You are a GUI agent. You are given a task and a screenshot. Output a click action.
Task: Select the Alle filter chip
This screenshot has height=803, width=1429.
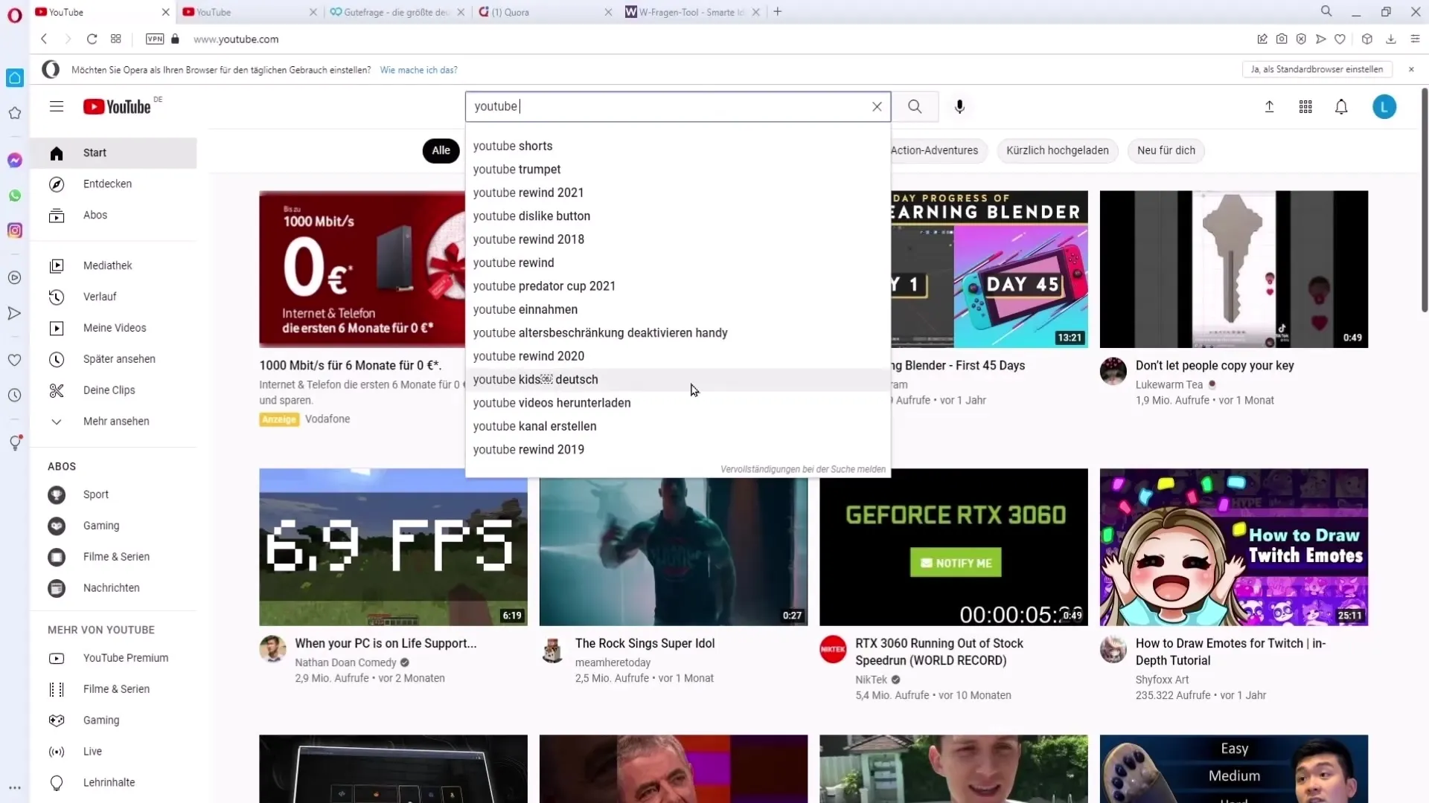441,150
